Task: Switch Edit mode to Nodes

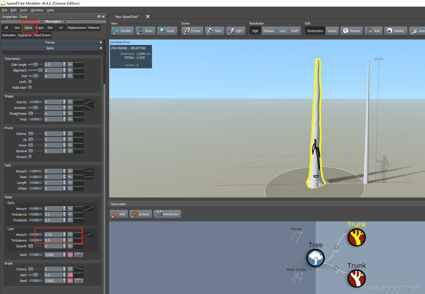Action: coord(332,31)
